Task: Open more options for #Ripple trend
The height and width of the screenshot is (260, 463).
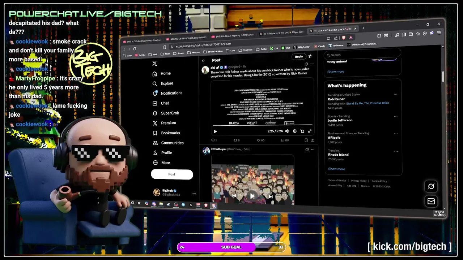Action: click(x=396, y=134)
